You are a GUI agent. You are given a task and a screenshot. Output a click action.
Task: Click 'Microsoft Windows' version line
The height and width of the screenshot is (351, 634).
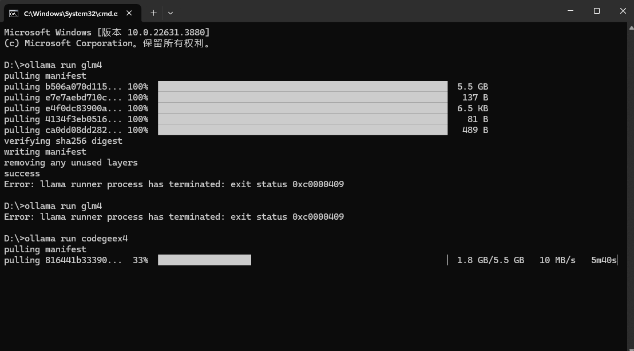[x=107, y=33]
